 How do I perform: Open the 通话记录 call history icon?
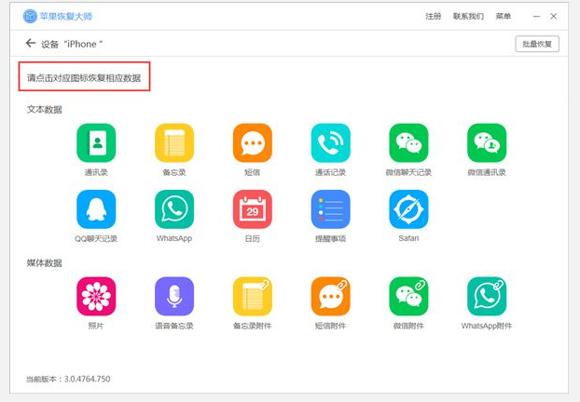(x=330, y=143)
